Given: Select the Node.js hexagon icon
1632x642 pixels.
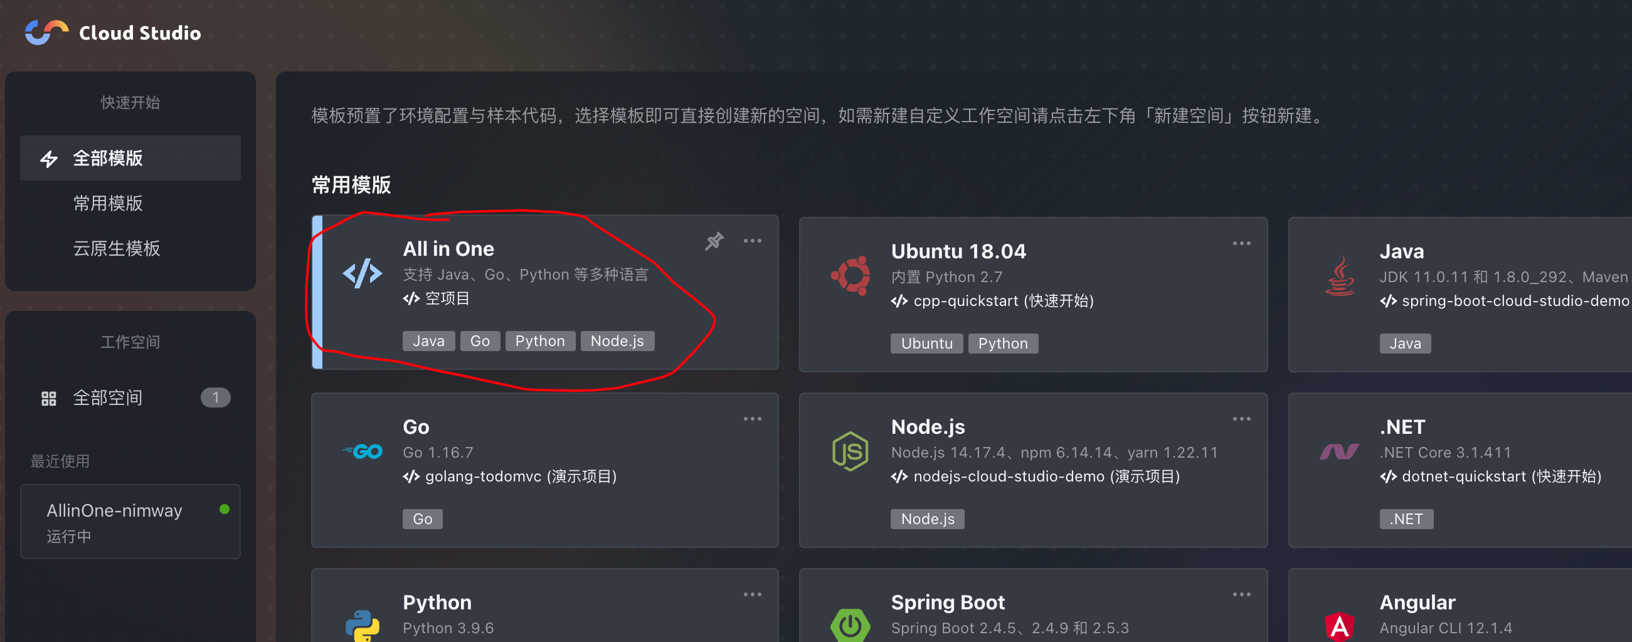Looking at the screenshot, I should click(x=850, y=451).
